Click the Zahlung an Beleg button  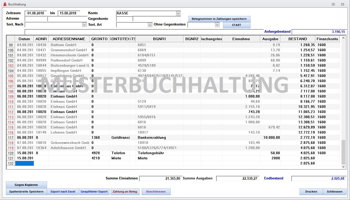tap(125, 192)
